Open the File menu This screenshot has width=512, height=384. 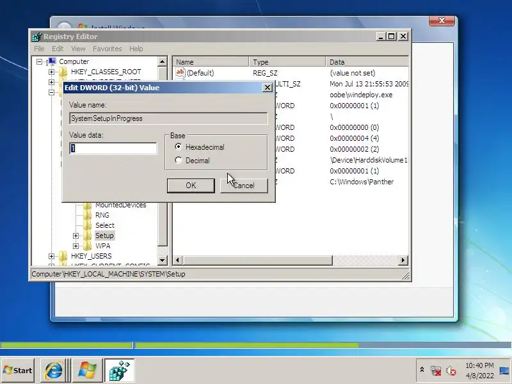point(39,49)
